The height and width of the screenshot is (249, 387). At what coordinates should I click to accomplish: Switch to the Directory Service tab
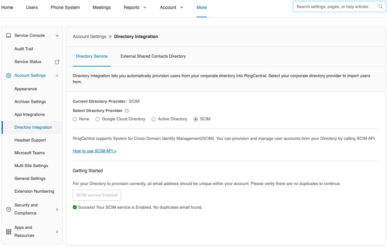click(x=92, y=56)
